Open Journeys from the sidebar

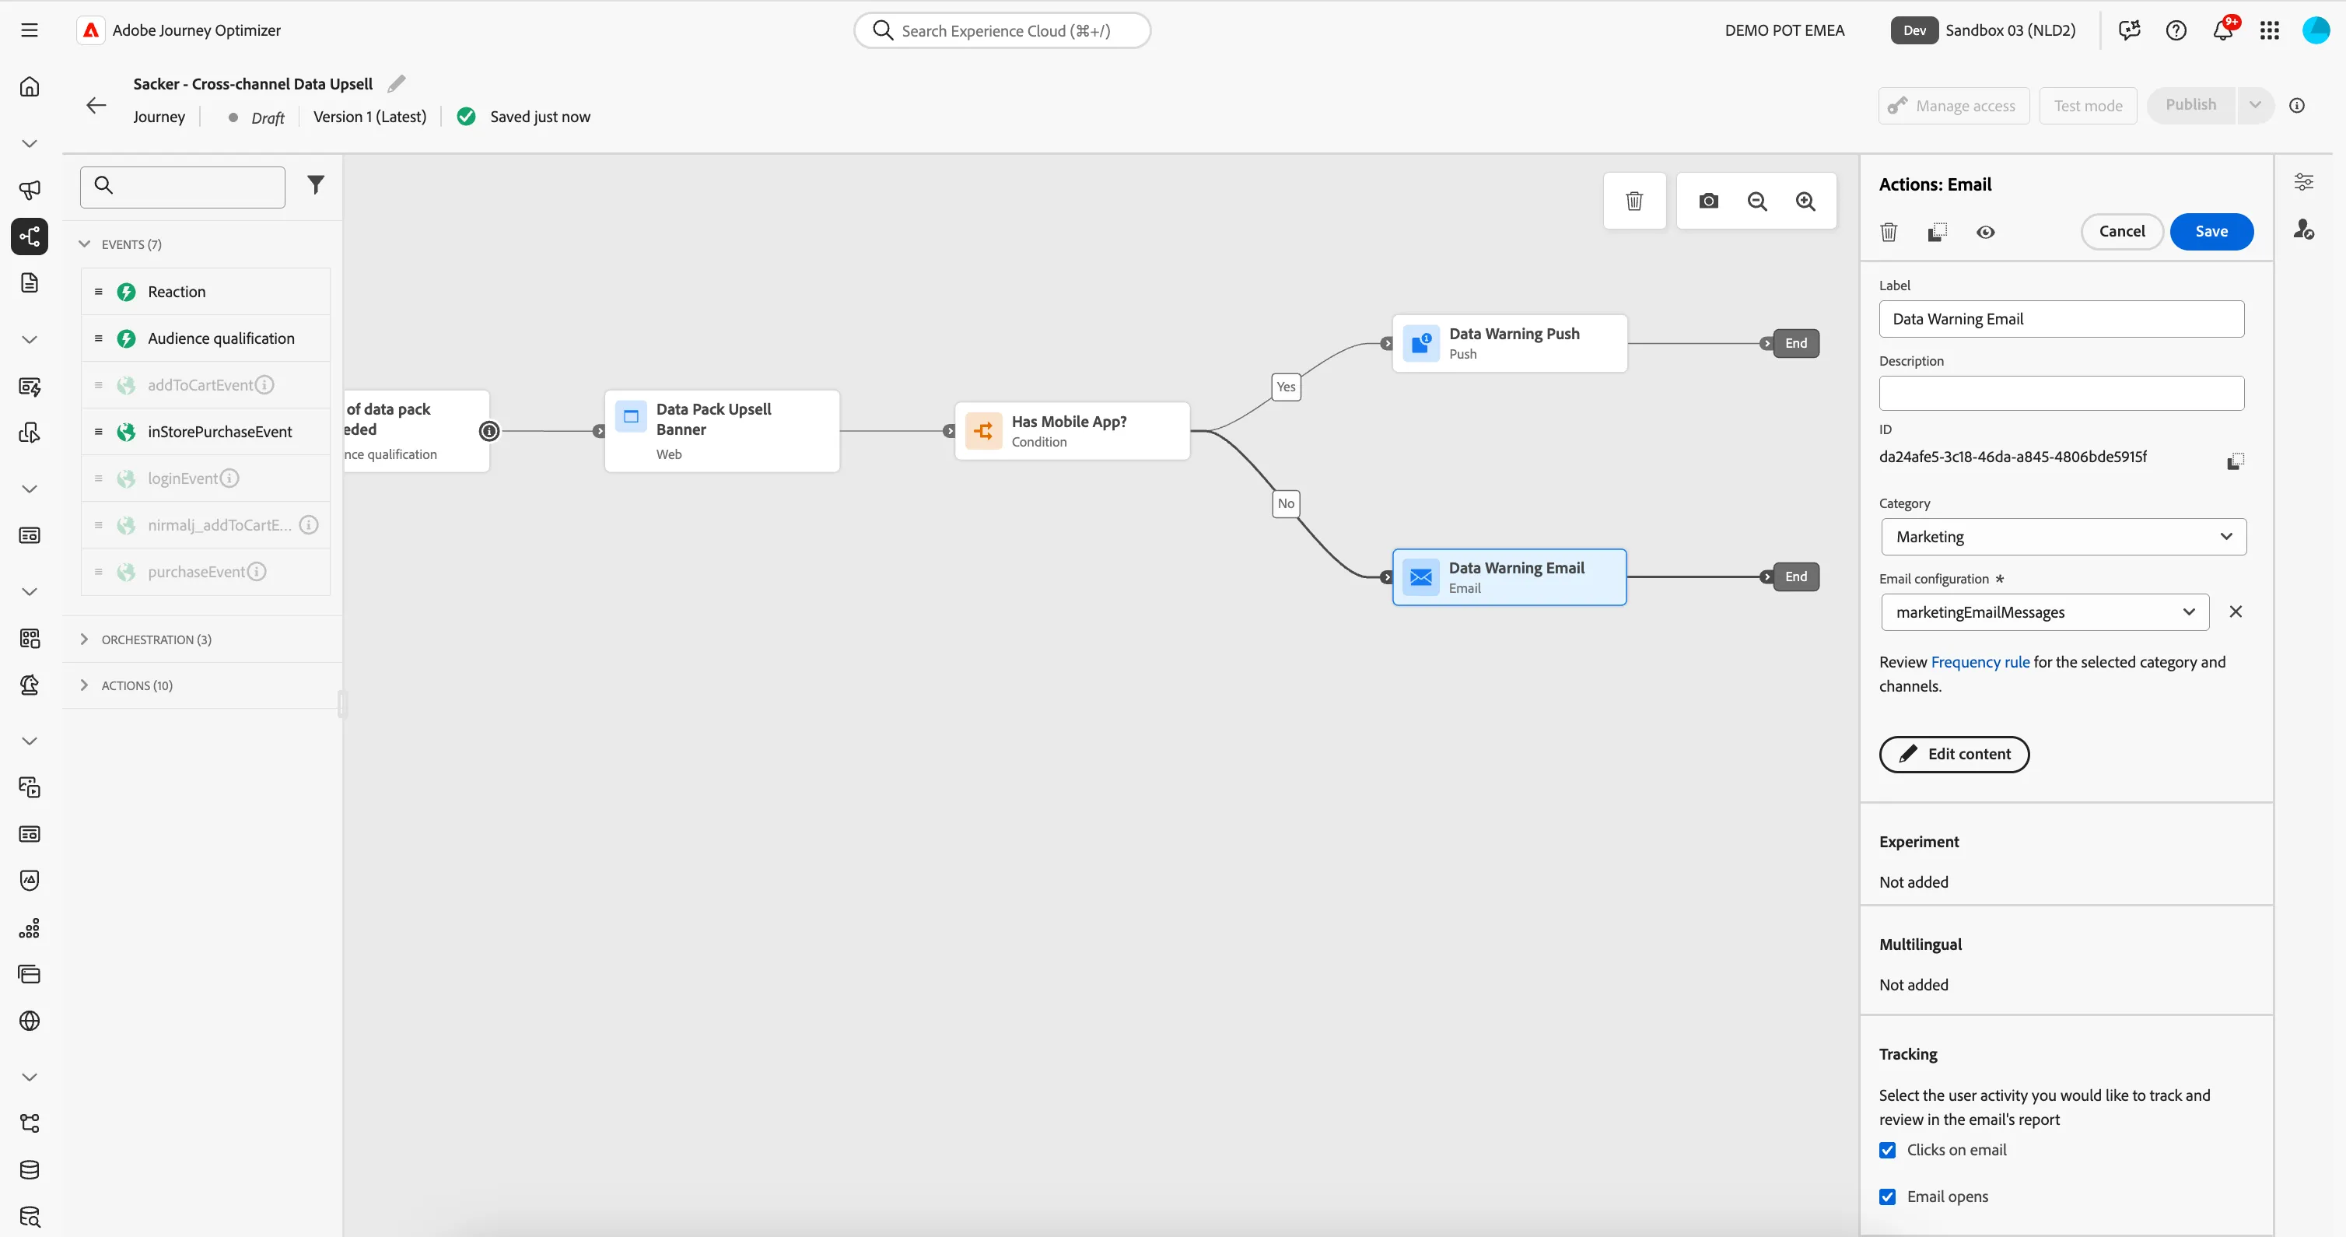tap(29, 237)
